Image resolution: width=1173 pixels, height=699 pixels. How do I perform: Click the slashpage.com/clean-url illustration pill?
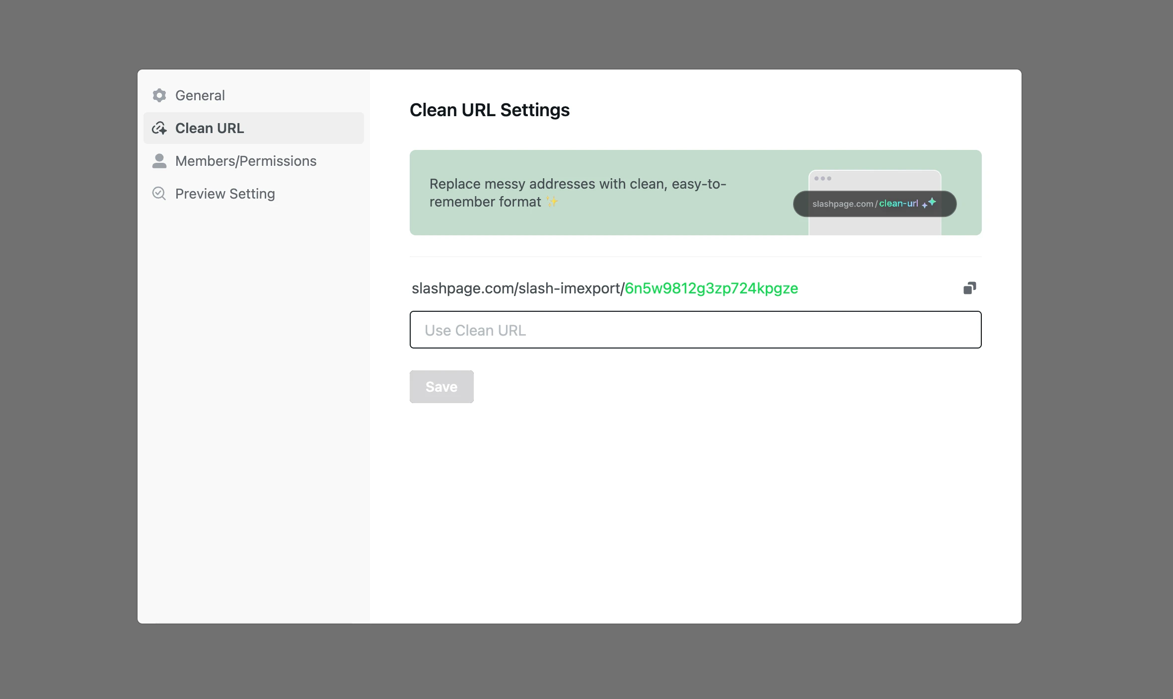coord(875,204)
